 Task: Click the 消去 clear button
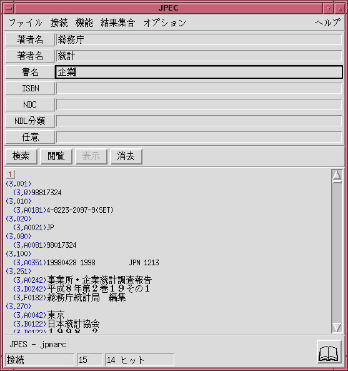126,156
